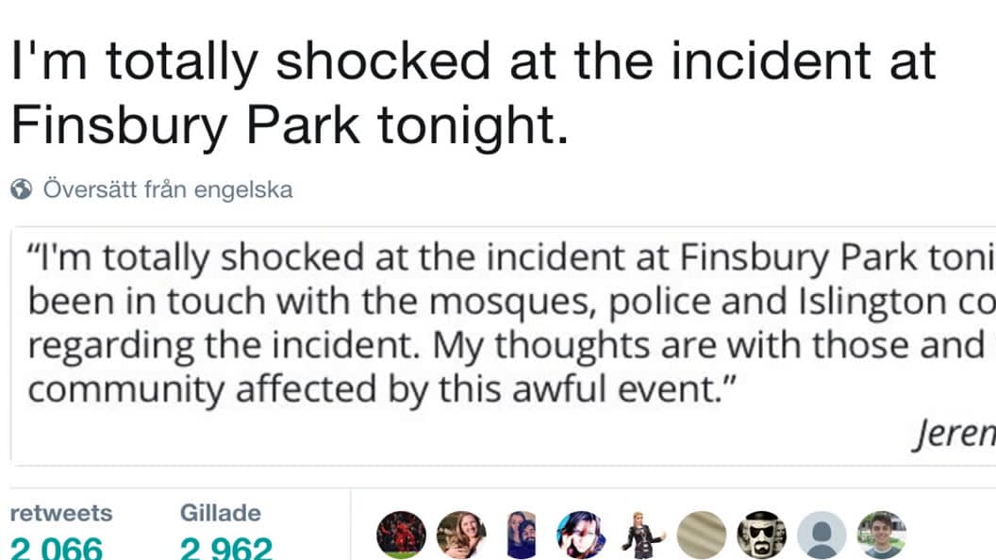Viewport: 996px width, 560px height.
Task: Click the globe icon beside the translate link
Action: tap(22, 189)
